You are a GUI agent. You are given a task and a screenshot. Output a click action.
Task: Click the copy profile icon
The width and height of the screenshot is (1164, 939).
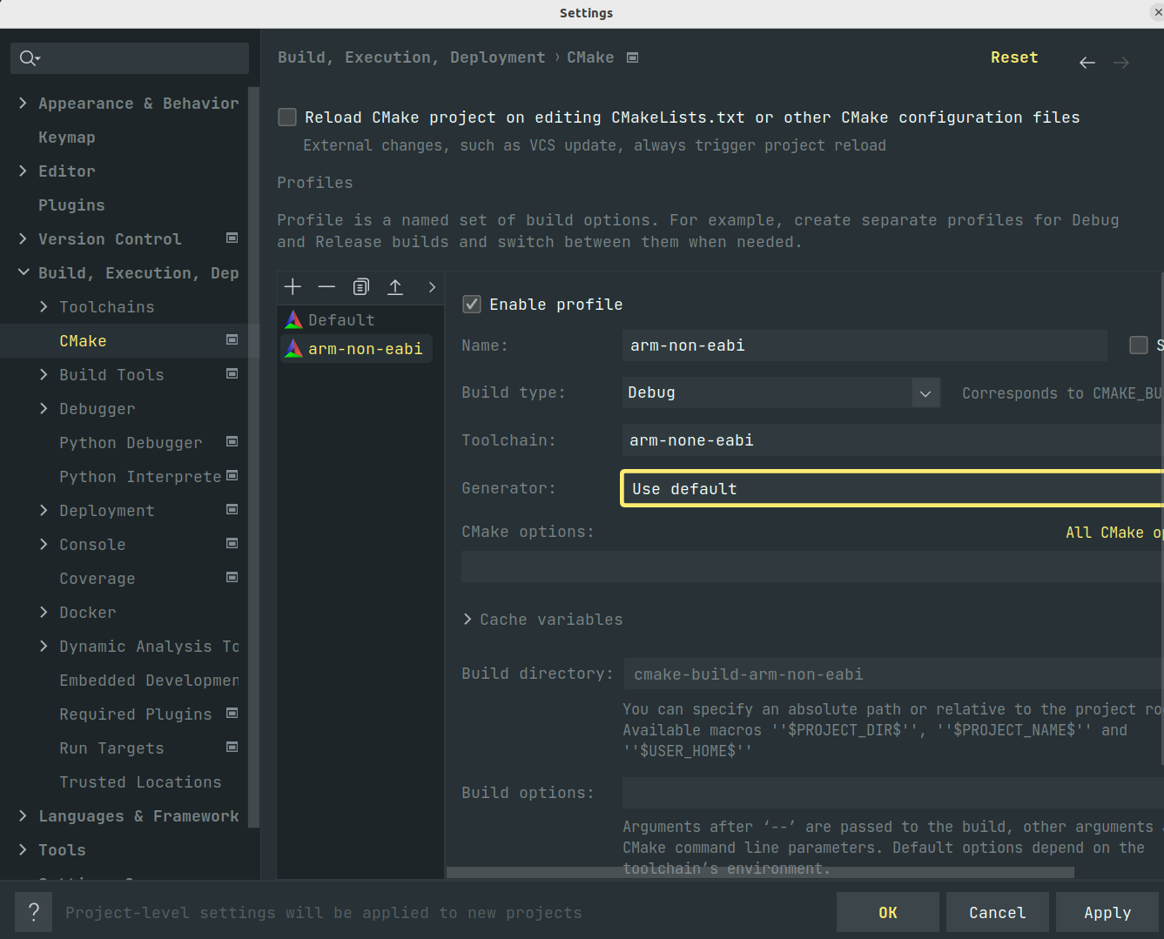click(x=360, y=287)
